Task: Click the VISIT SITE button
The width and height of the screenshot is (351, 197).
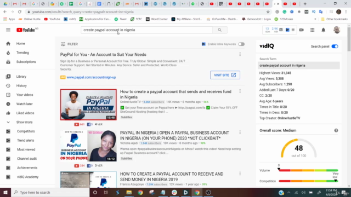Action: pos(225,75)
